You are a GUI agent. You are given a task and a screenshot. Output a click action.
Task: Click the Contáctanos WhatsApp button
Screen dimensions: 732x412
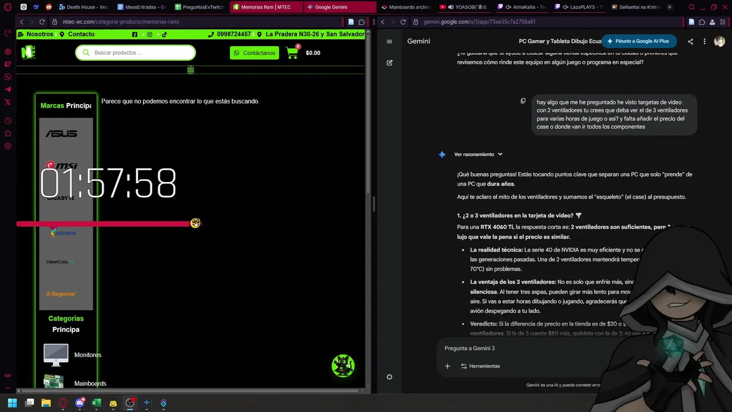254,53
